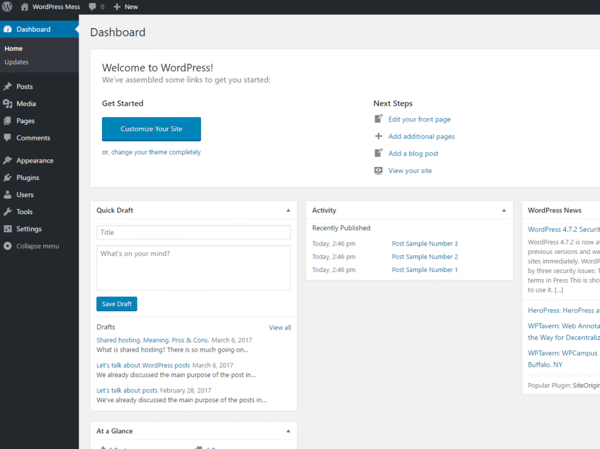
Task: Click the Settings sliders icon
Action: (8, 229)
